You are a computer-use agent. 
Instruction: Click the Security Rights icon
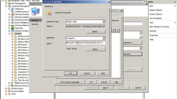tap(9, 91)
